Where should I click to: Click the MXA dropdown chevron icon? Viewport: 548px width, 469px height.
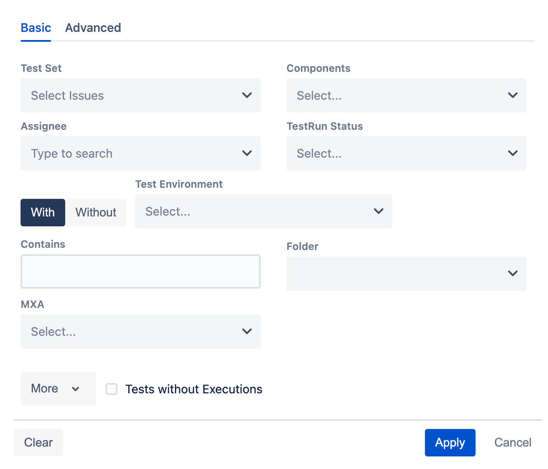247,332
